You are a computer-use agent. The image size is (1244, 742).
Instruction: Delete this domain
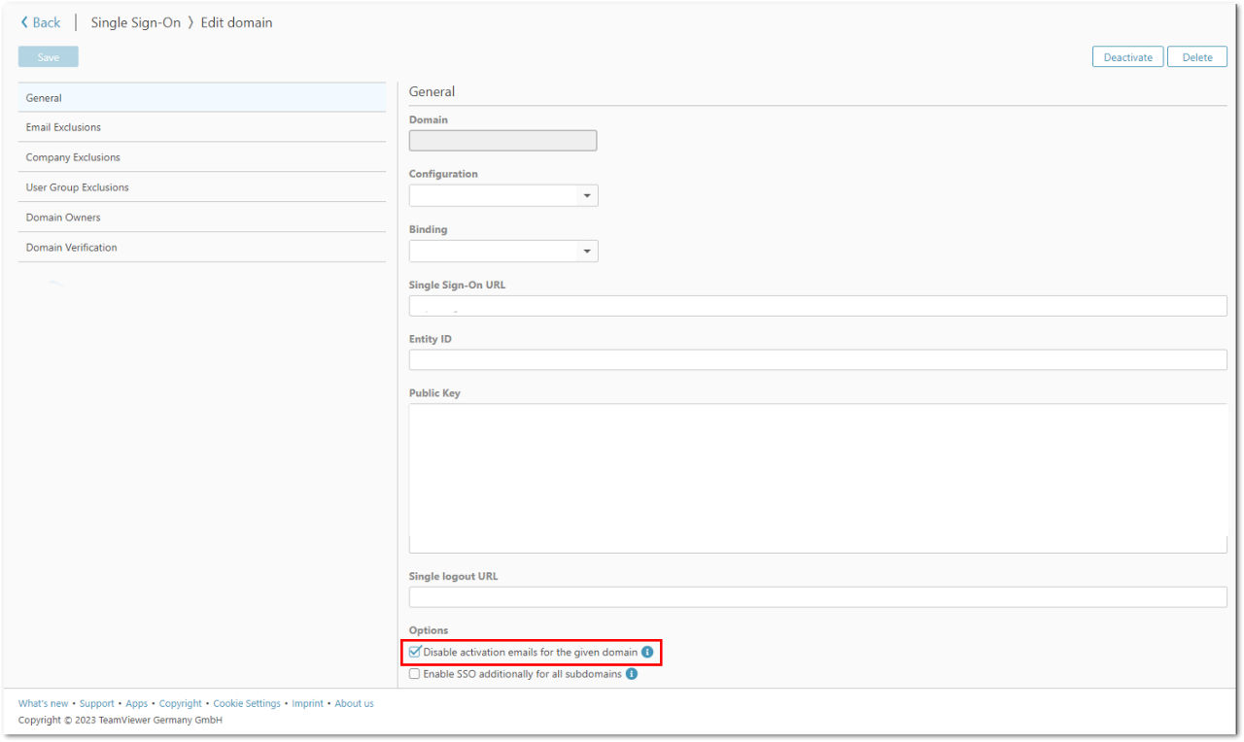point(1196,57)
